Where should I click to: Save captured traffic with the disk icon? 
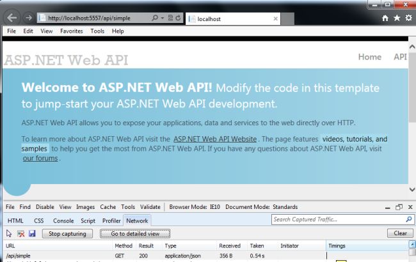32,233
